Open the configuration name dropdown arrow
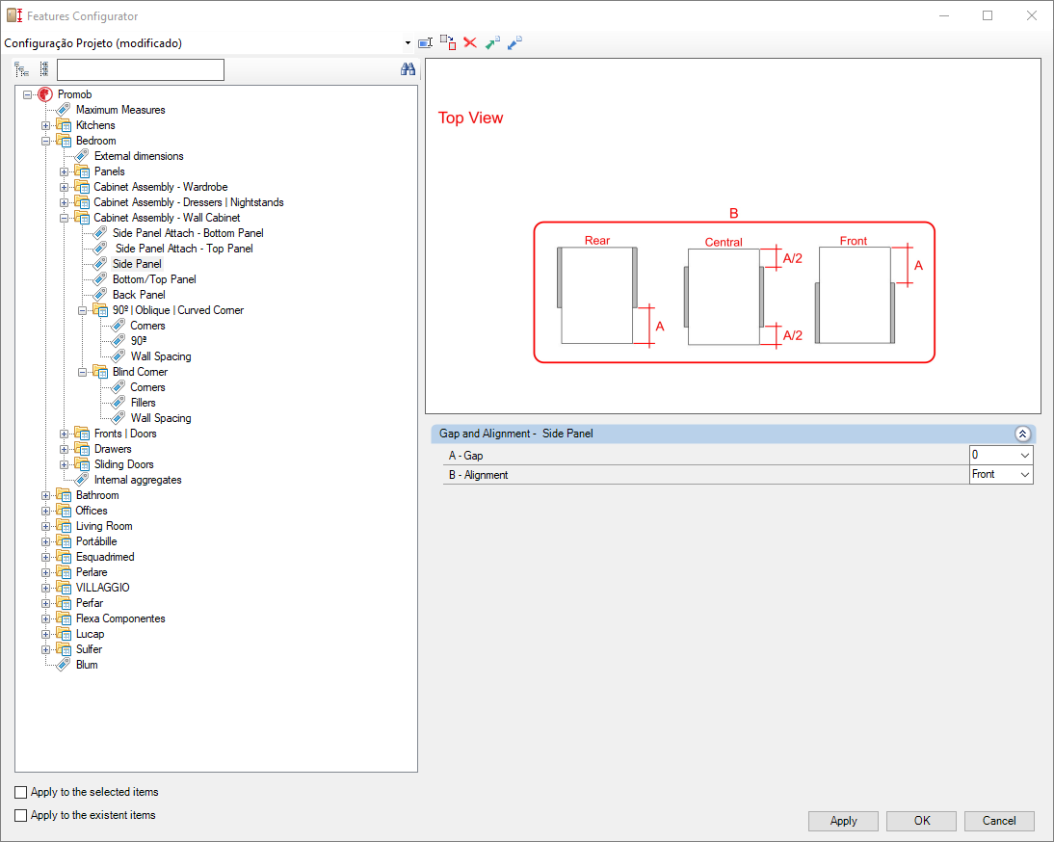 pyautogui.click(x=408, y=43)
